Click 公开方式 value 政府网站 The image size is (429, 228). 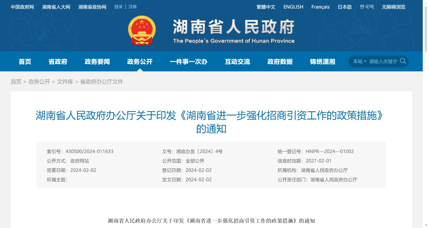80,161
